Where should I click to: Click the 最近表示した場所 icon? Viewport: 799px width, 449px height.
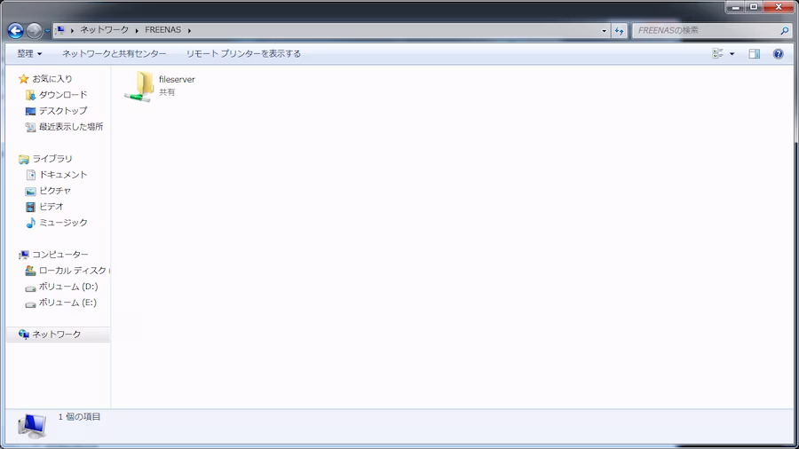[30, 127]
